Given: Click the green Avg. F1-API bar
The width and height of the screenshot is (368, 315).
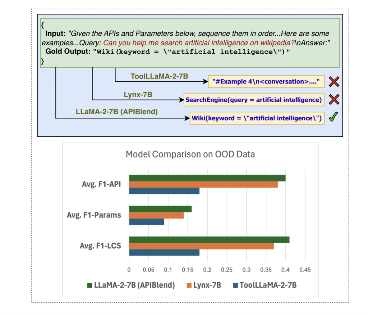Looking at the screenshot, I should click(207, 178).
